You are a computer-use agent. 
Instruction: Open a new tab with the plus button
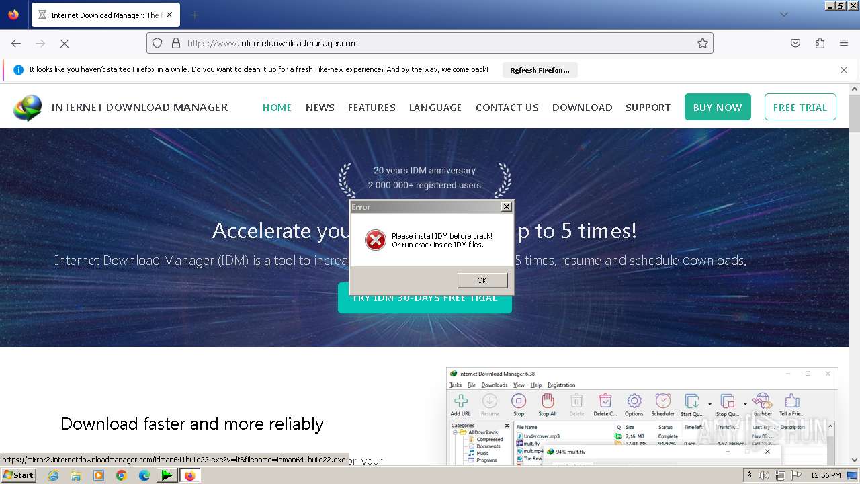(x=194, y=15)
